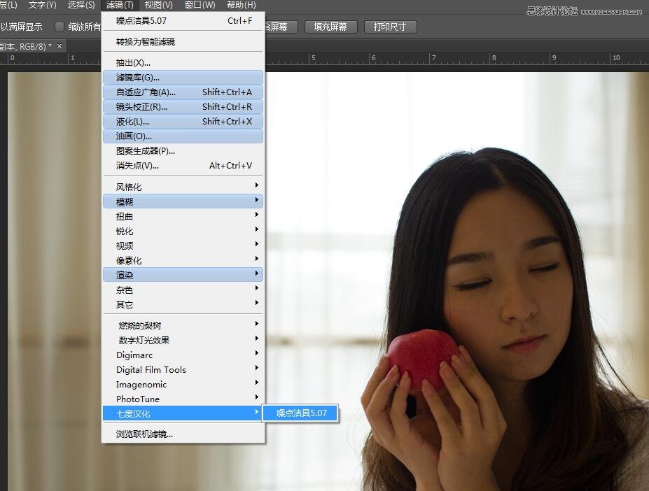This screenshot has height=491, width=649.
Task: Open the 文字(Y) menu
Action: click(42, 5)
